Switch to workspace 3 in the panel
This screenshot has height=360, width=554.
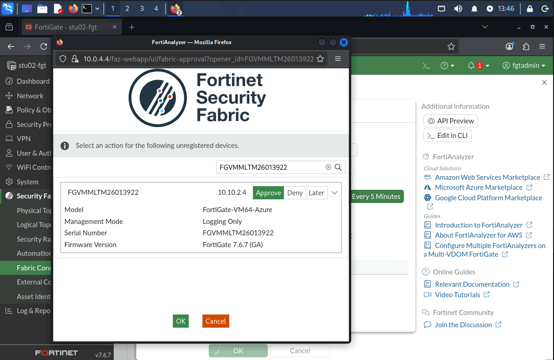142,9
